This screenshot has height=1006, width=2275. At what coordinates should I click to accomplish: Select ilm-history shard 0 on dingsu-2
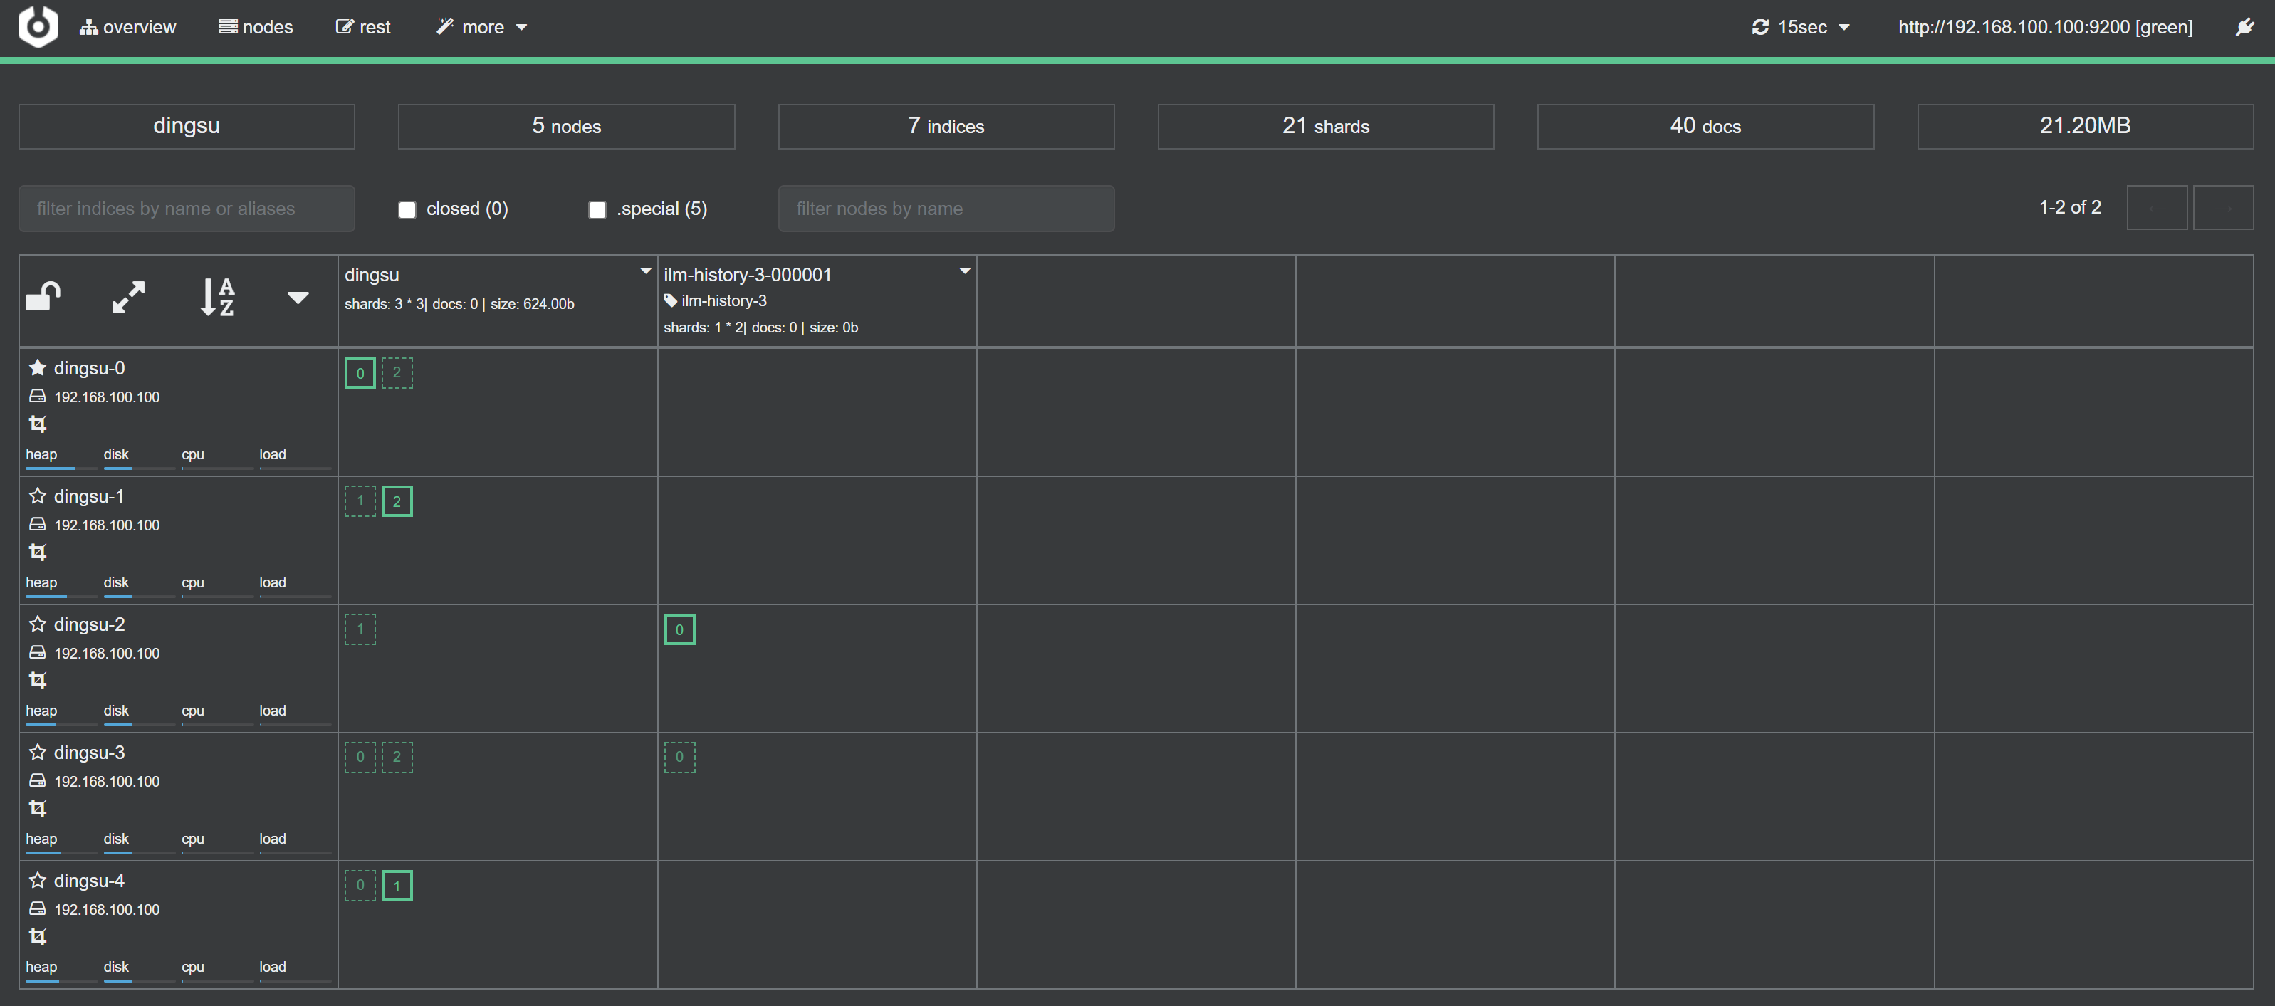[x=679, y=630]
